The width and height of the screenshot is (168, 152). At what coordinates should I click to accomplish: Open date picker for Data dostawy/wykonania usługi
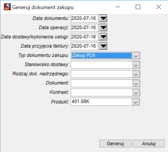[103, 37]
